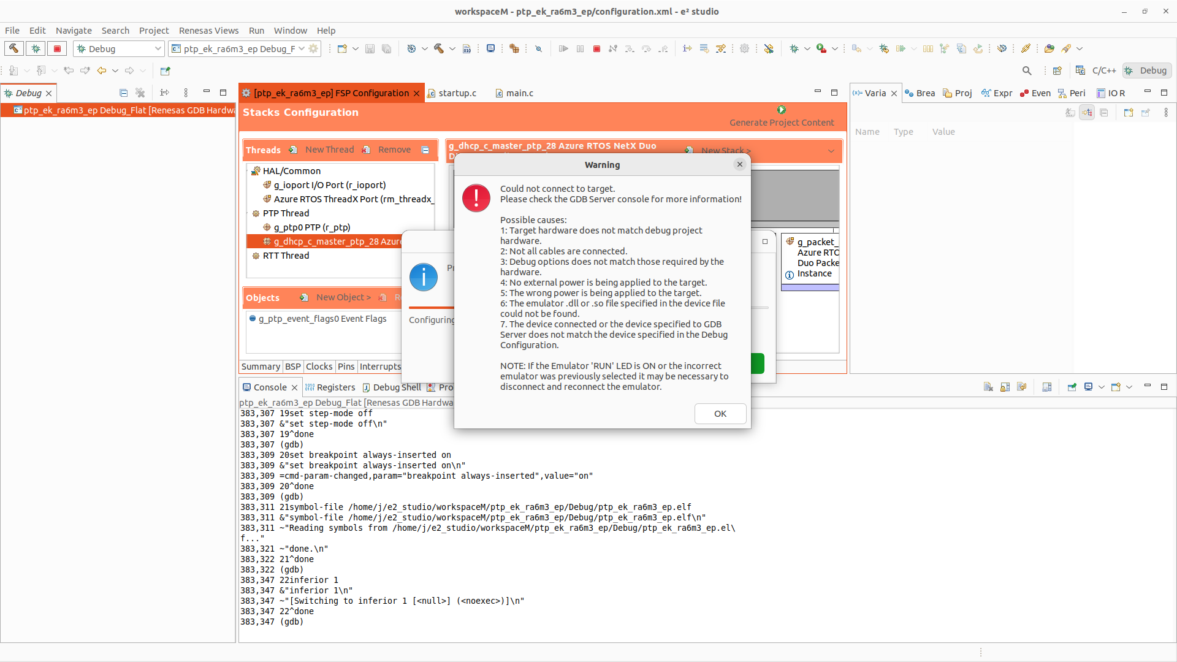Toggle Word Wrap in Console toolbar
The image size is (1177, 662).
[1021, 387]
